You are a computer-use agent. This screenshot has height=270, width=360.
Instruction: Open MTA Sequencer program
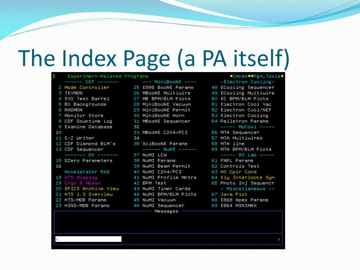point(240,132)
